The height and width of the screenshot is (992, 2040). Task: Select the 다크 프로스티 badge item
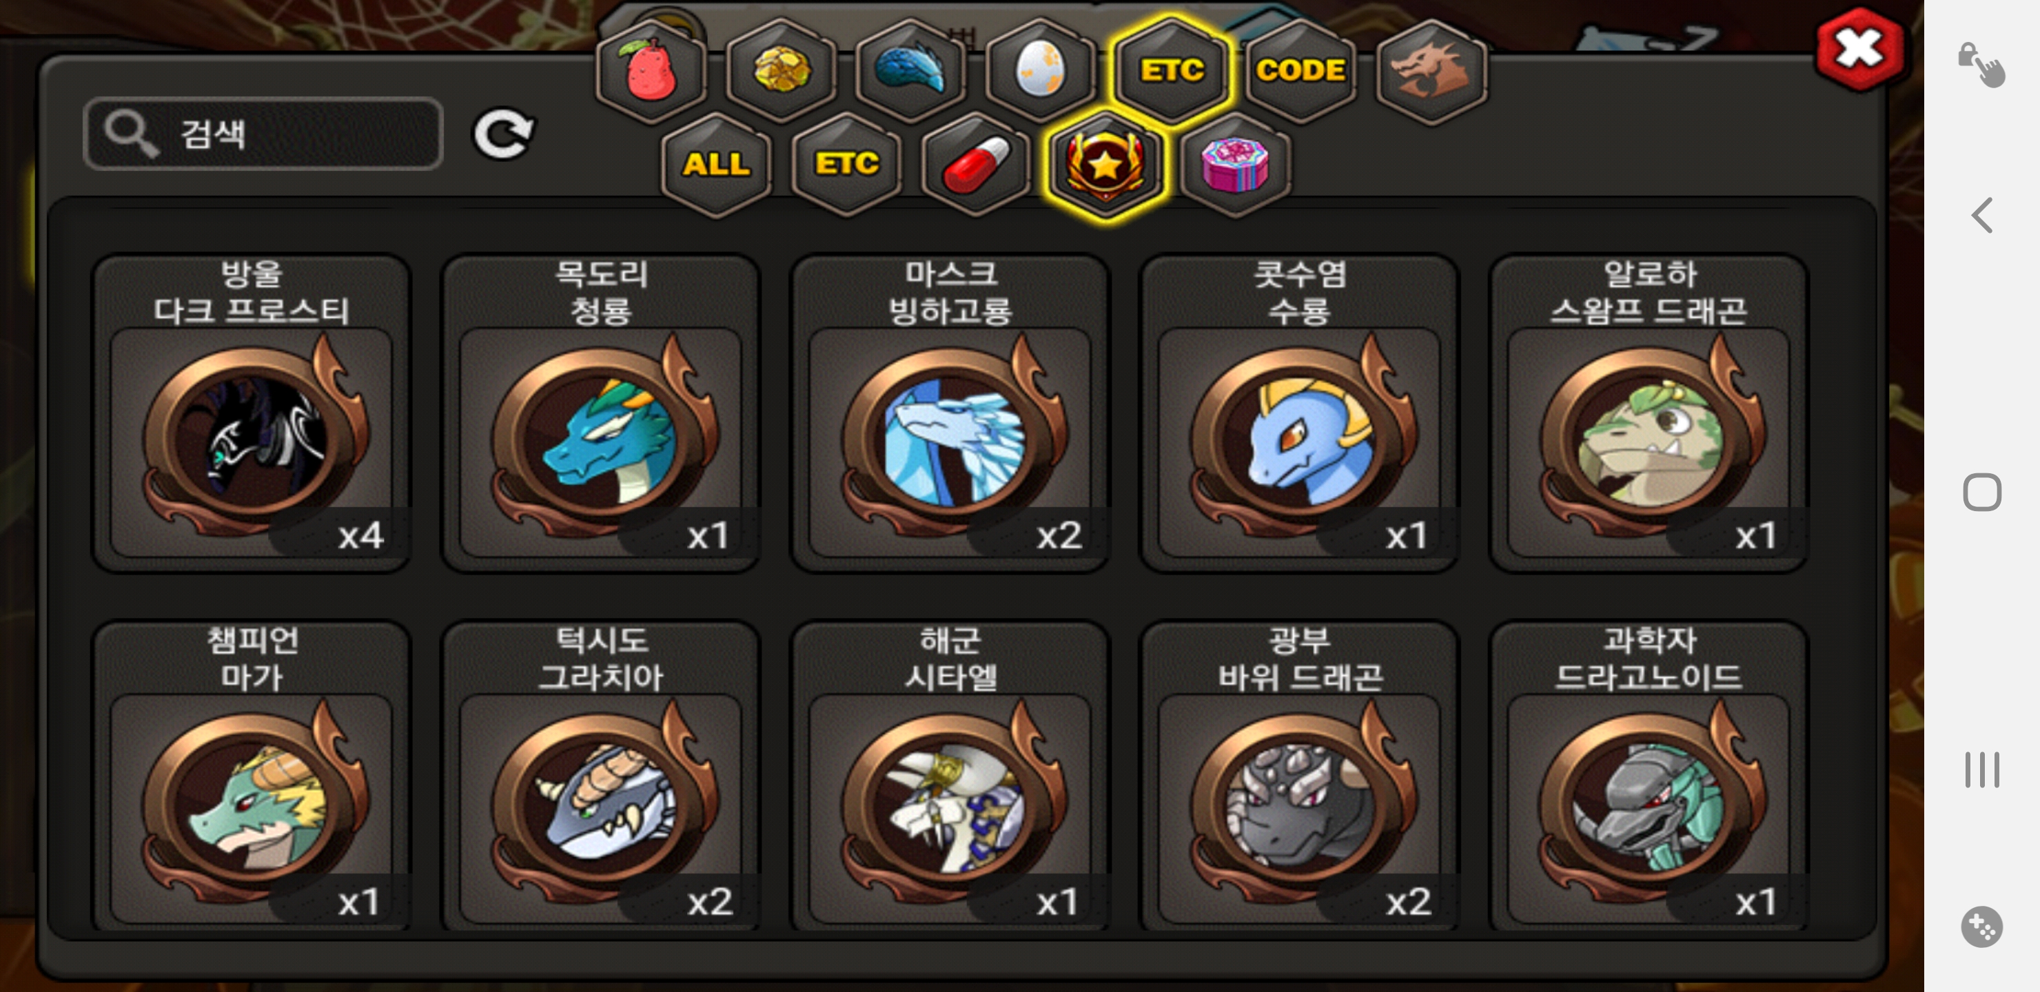(251, 413)
